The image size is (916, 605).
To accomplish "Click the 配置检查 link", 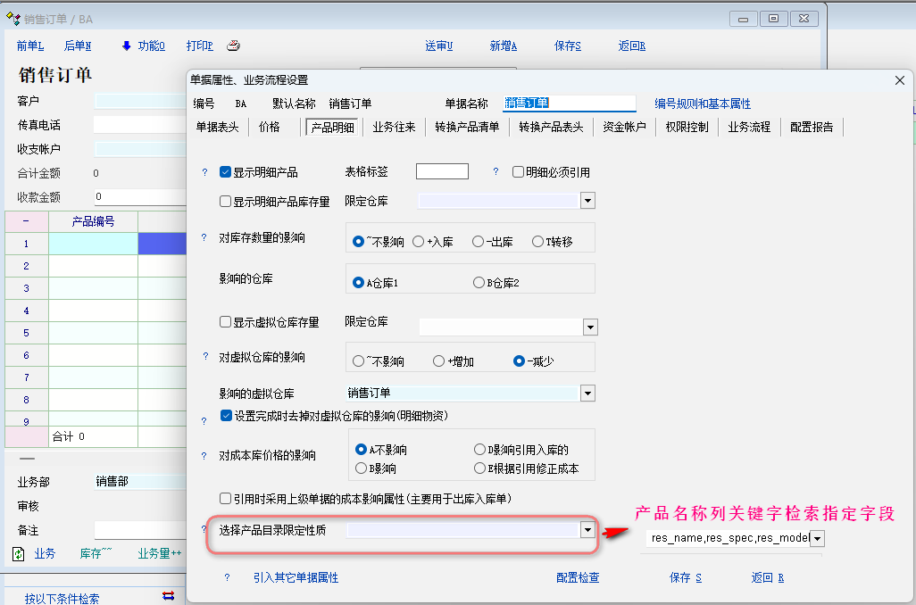I will coord(578,578).
